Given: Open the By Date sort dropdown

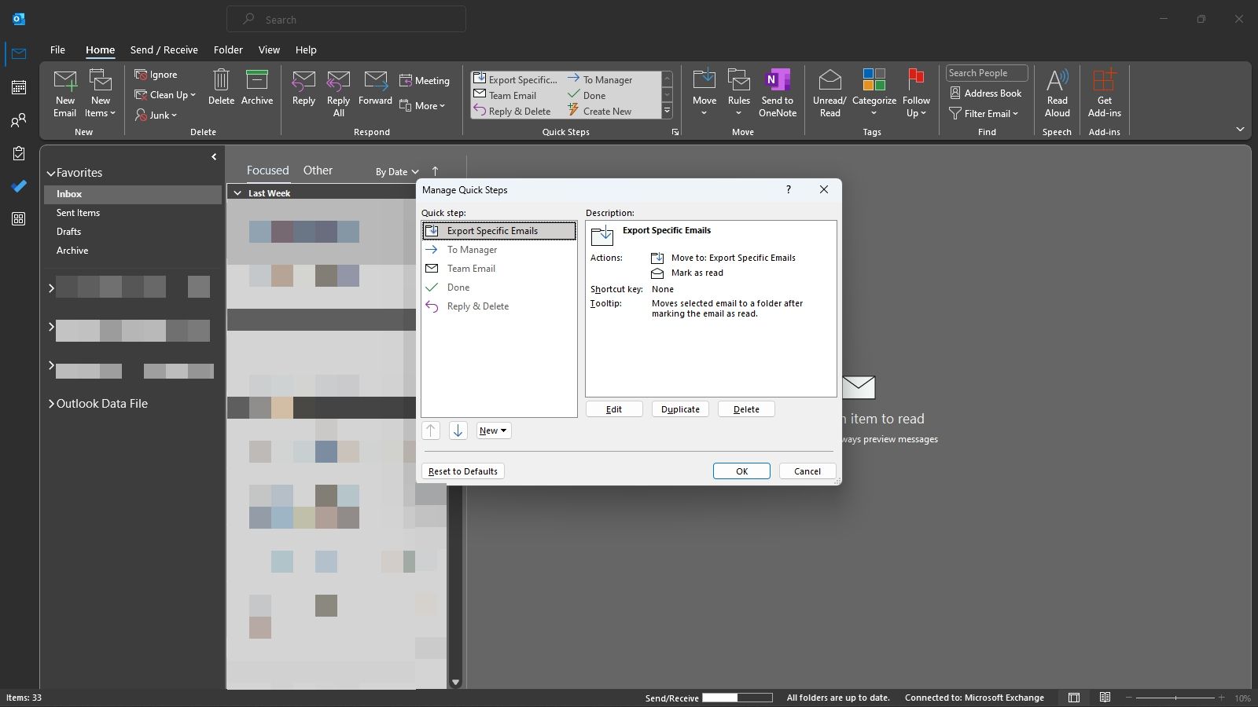Looking at the screenshot, I should click(396, 172).
